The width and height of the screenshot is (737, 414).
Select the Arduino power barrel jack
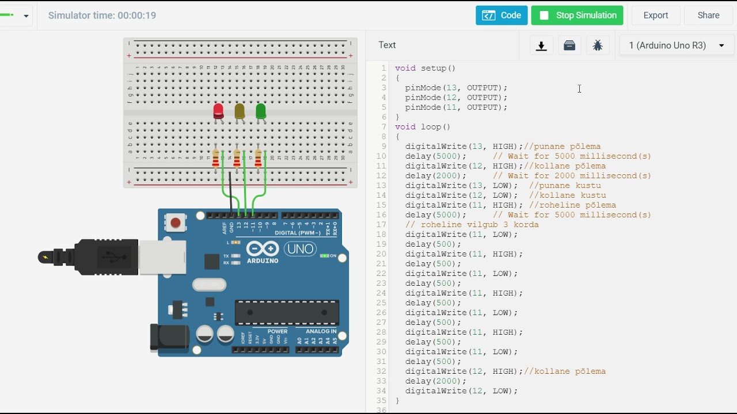(x=170, y=337)
